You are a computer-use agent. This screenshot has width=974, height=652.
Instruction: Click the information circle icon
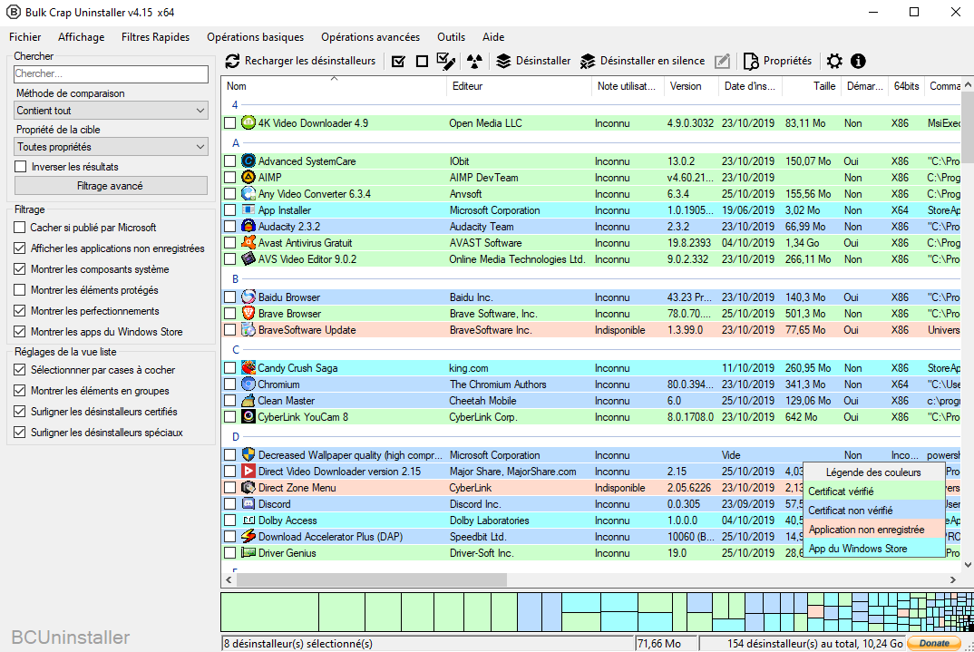pyautogui.click(x=858, y=61)
